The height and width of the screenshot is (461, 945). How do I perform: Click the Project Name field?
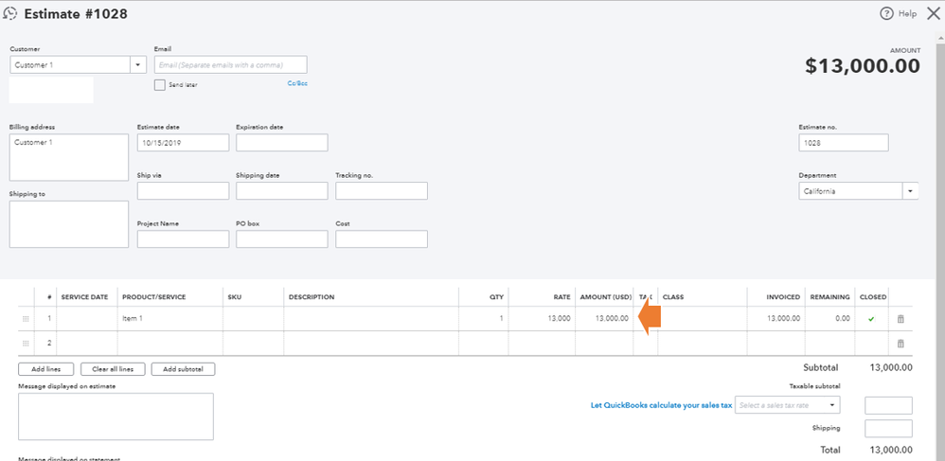click(183, 239)
